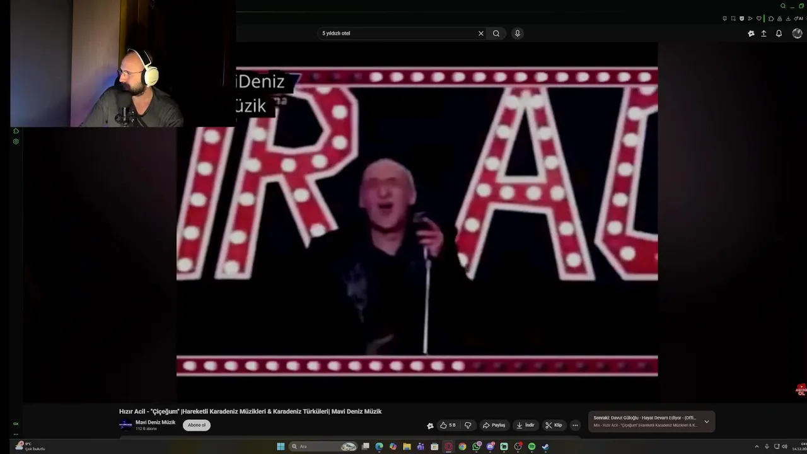807x454 pixels.
Task: Open File Explorer from the taskbar
Action: click(407, 446)
